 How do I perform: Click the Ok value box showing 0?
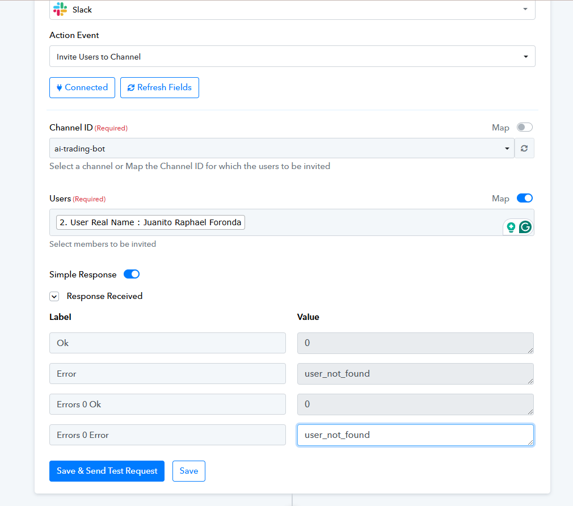[x=415, y=343]
